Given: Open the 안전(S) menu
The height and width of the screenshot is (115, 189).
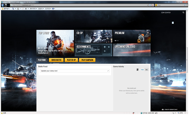Looking at the screenshot, I should 41,9.
